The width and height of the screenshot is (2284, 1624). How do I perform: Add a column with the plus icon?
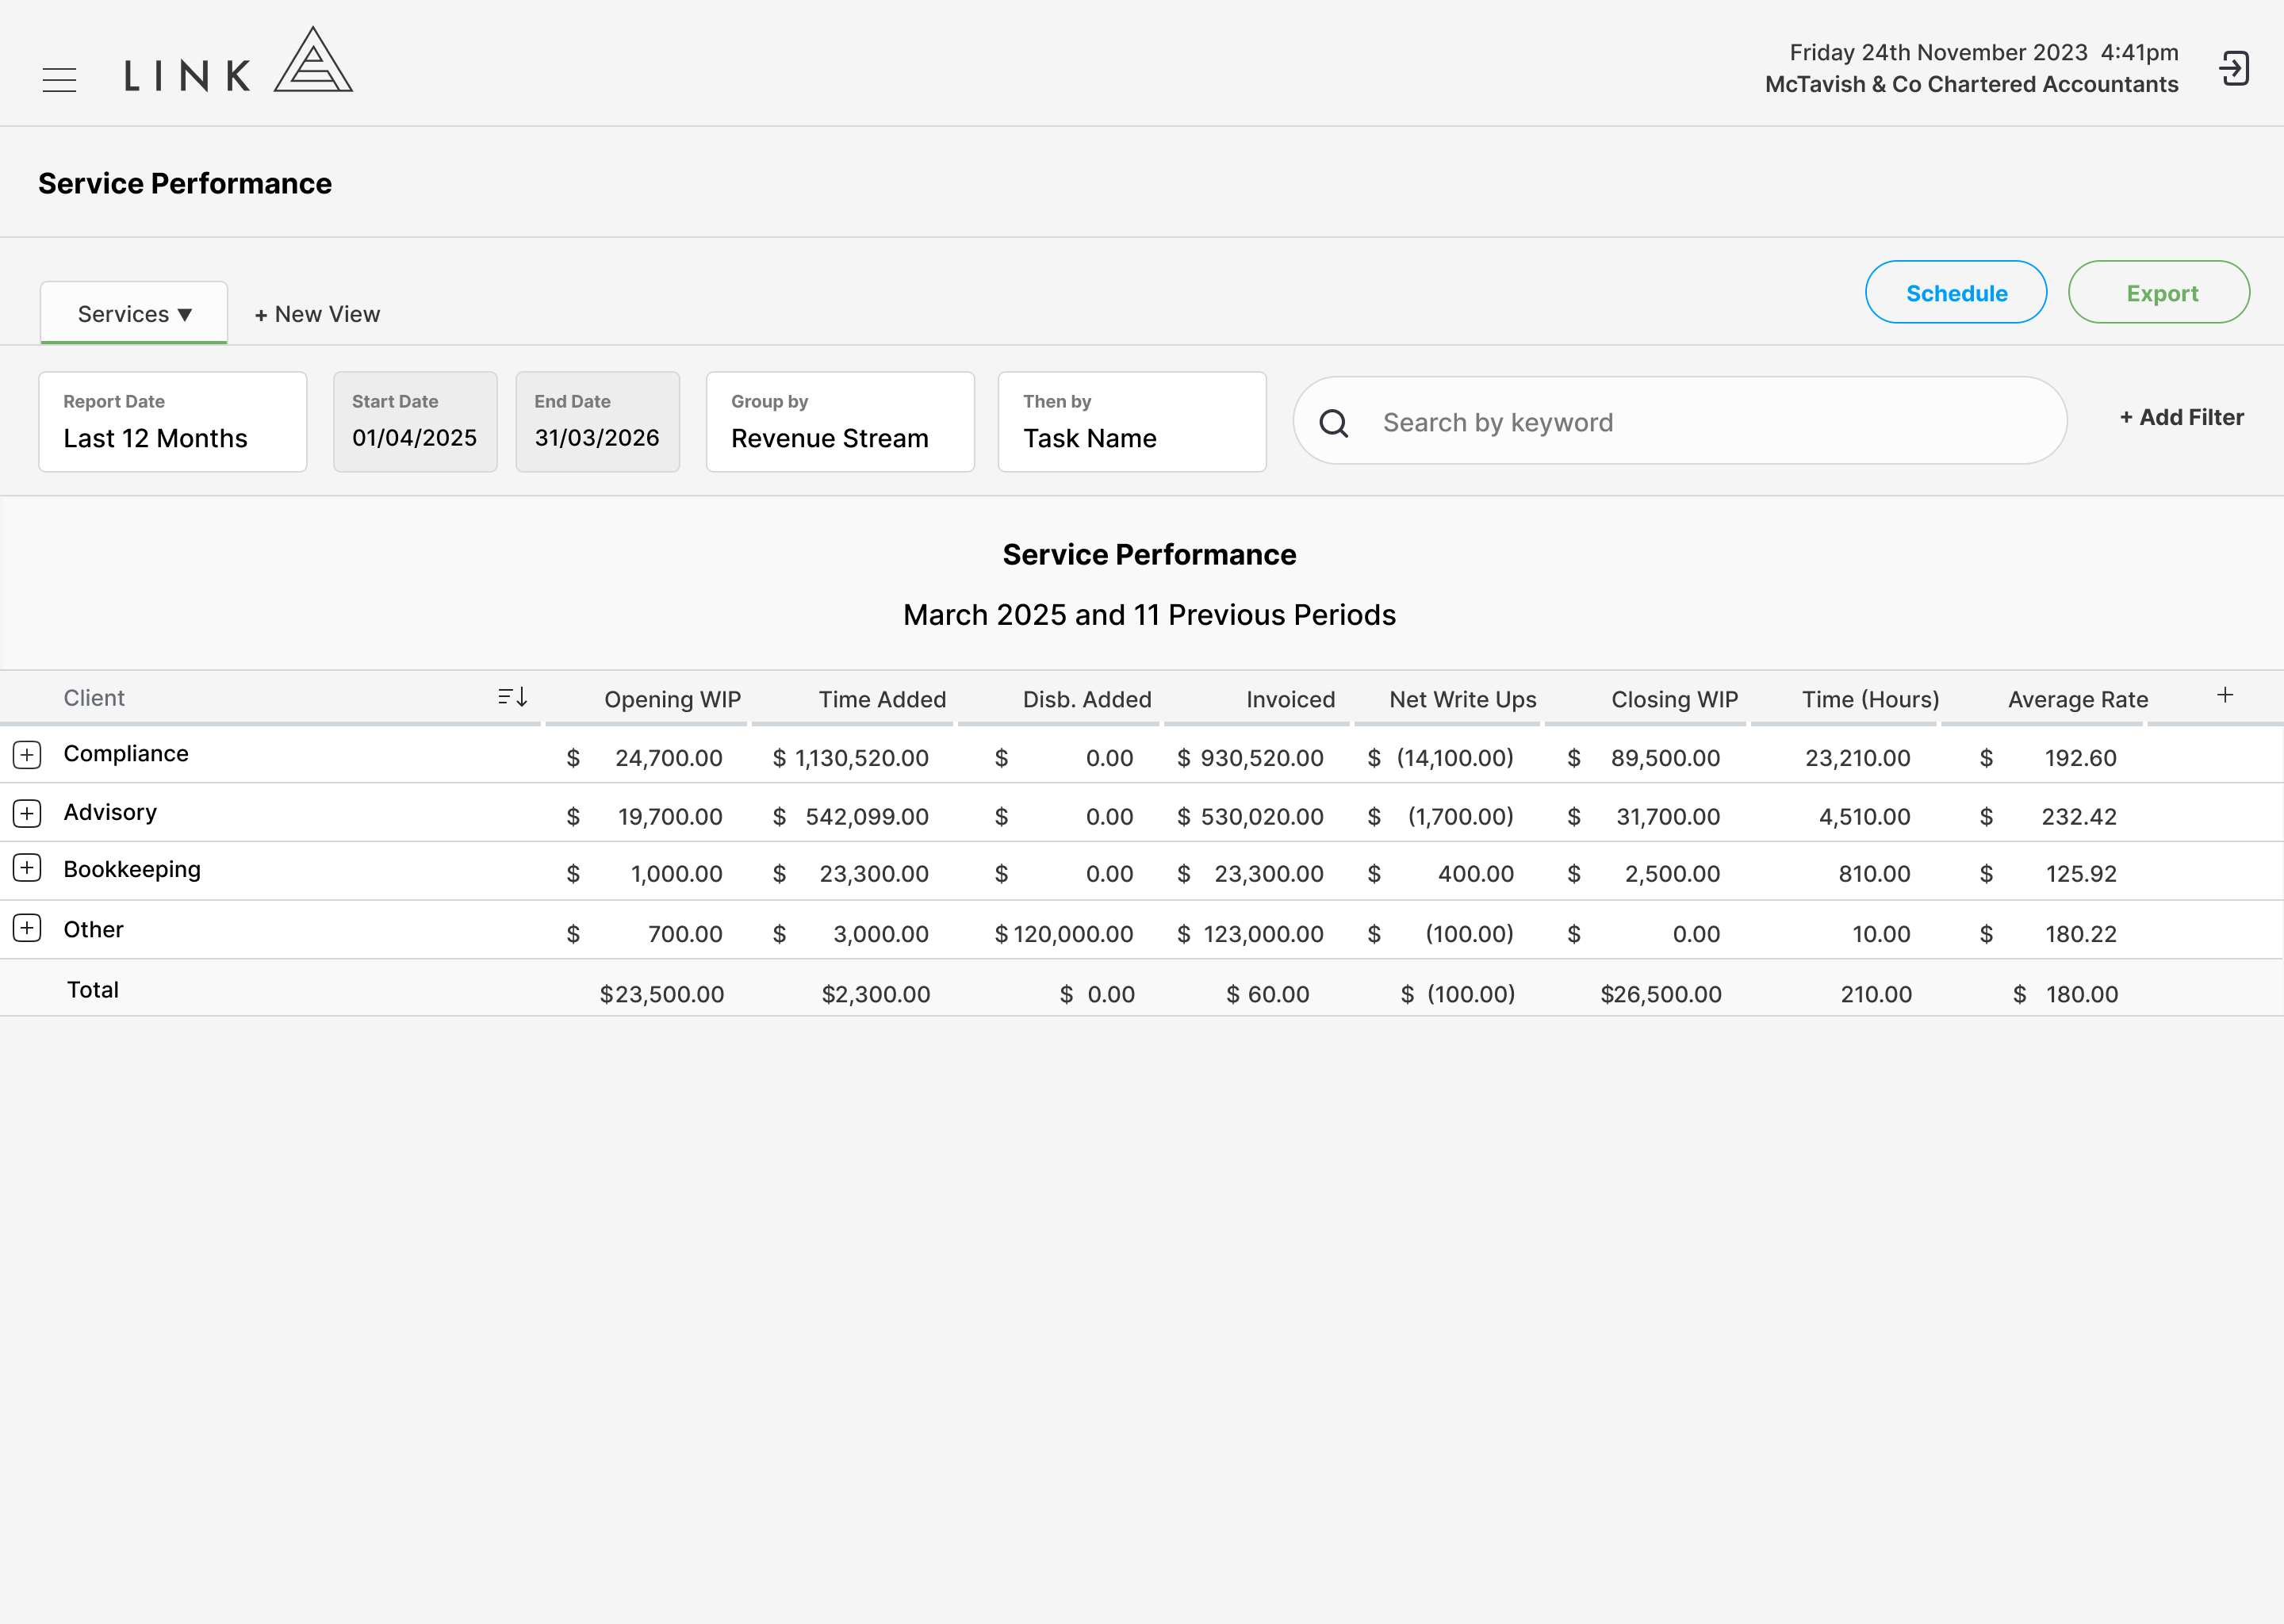tap(2225, 695)
